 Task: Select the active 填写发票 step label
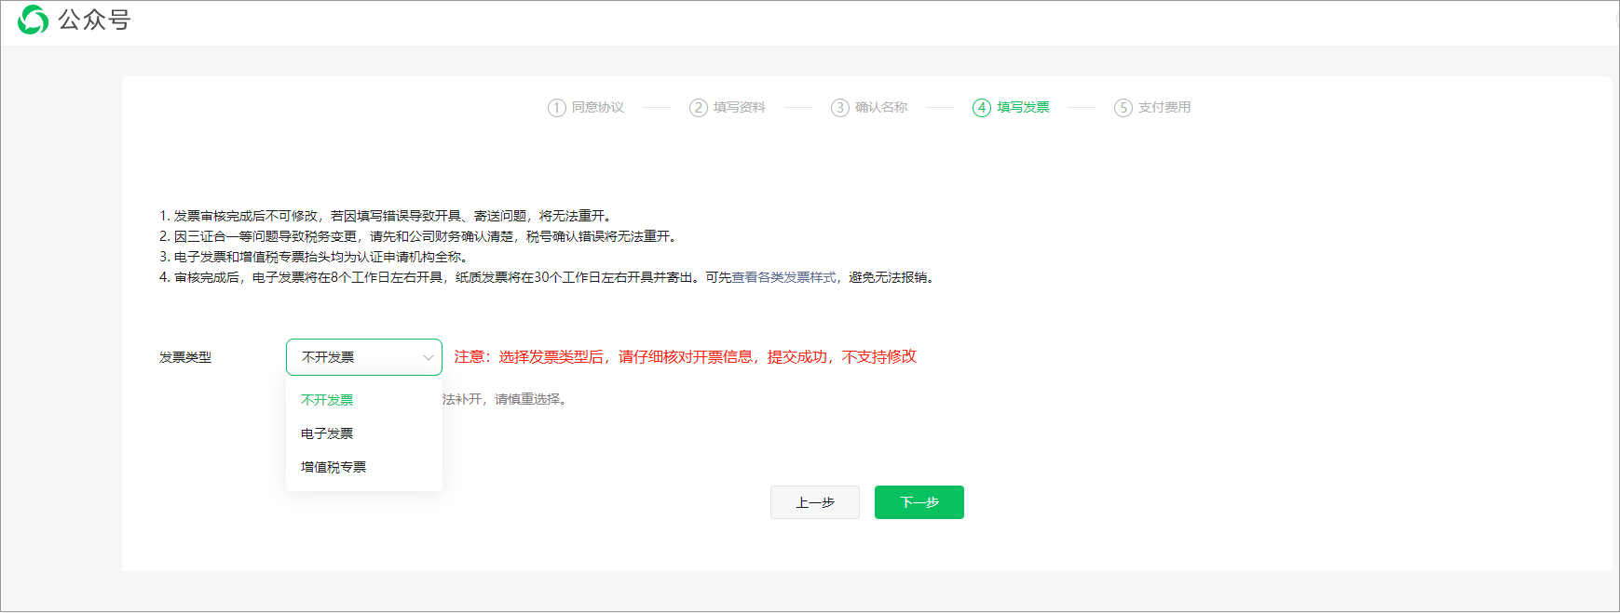(1023, 108)
